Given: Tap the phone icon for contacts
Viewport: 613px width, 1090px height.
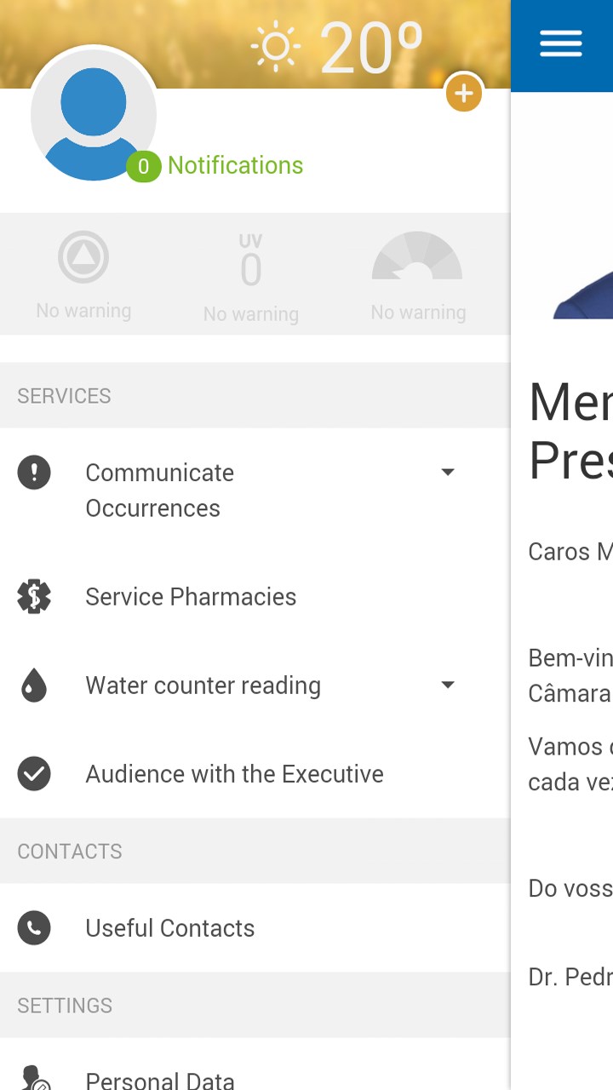Looking at the screenshot, I should pos(34,928).
